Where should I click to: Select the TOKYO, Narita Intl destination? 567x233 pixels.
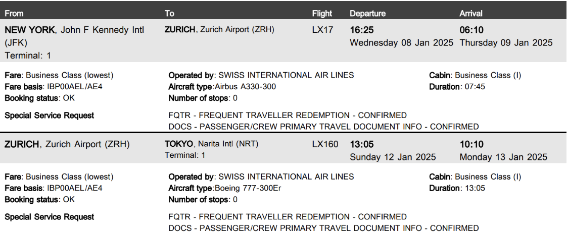pos(211,144)
